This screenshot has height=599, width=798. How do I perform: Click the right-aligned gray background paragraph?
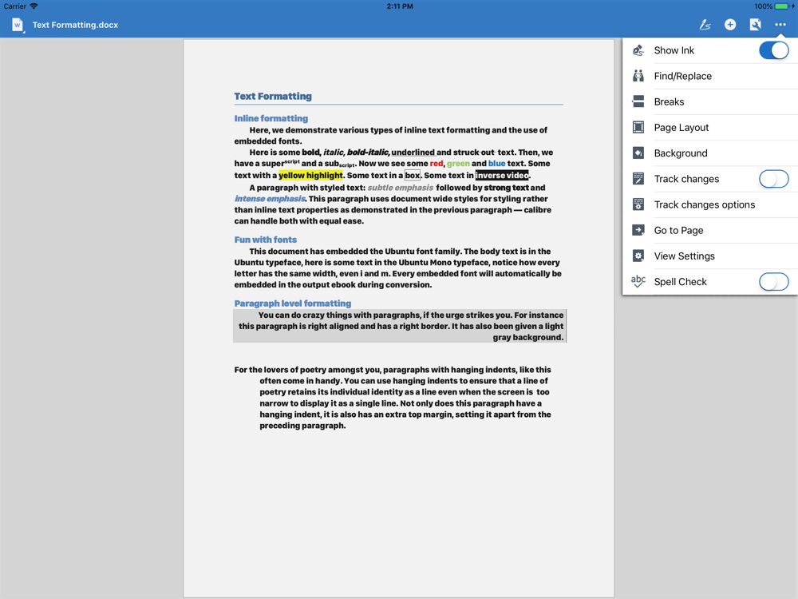400,326
